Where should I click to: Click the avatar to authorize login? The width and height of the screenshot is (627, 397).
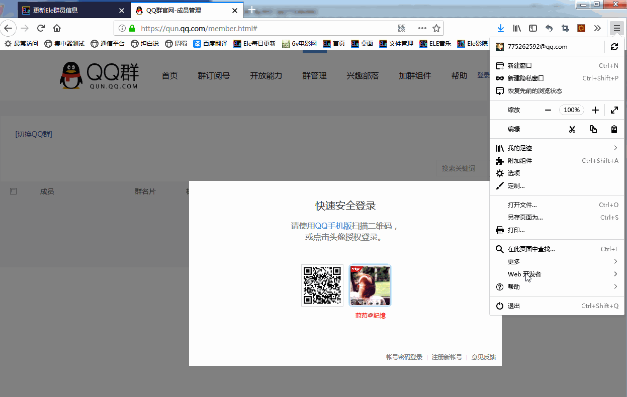[x=370, y=285]
